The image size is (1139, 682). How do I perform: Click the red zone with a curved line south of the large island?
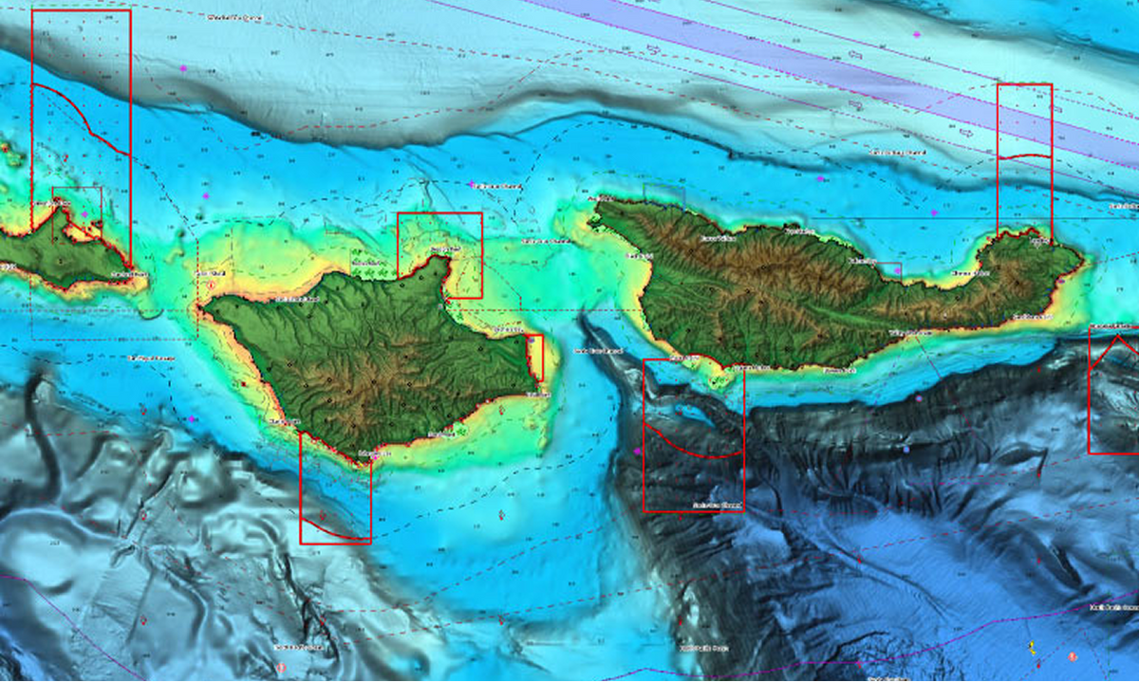coord(694,436)
